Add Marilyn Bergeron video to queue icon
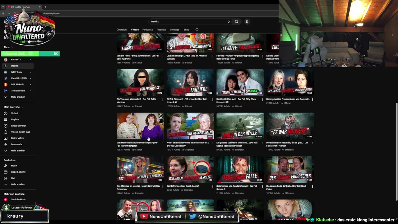Image resolution: width=398 pixels, height=224 pixels. point(161,121)
